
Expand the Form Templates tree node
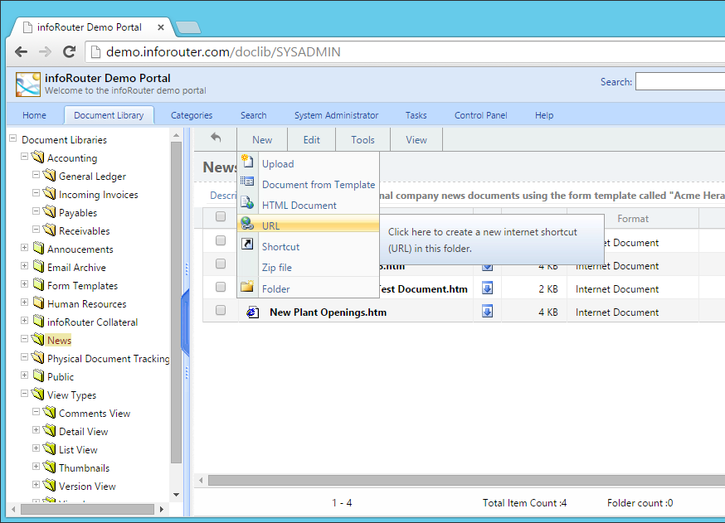[25, 284]
